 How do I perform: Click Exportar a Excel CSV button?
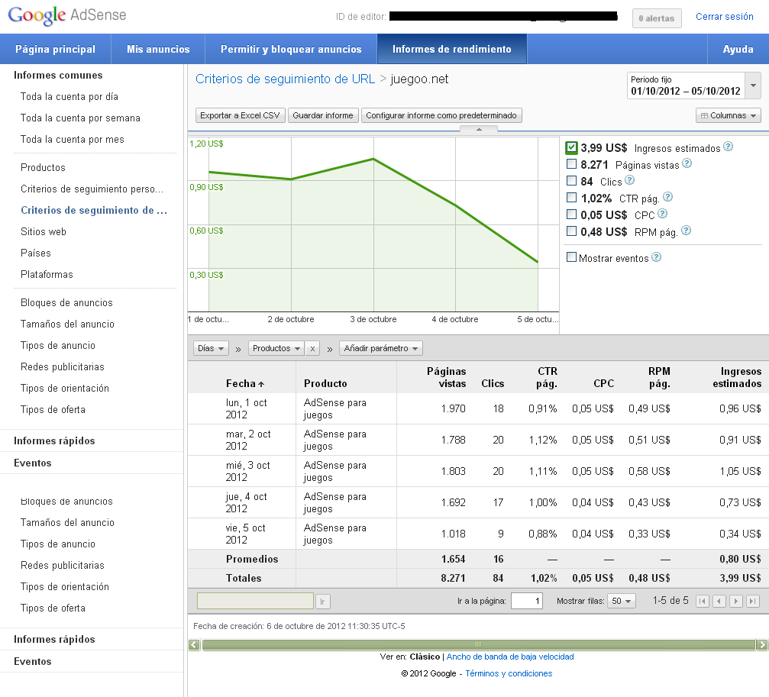click(241, 116)
